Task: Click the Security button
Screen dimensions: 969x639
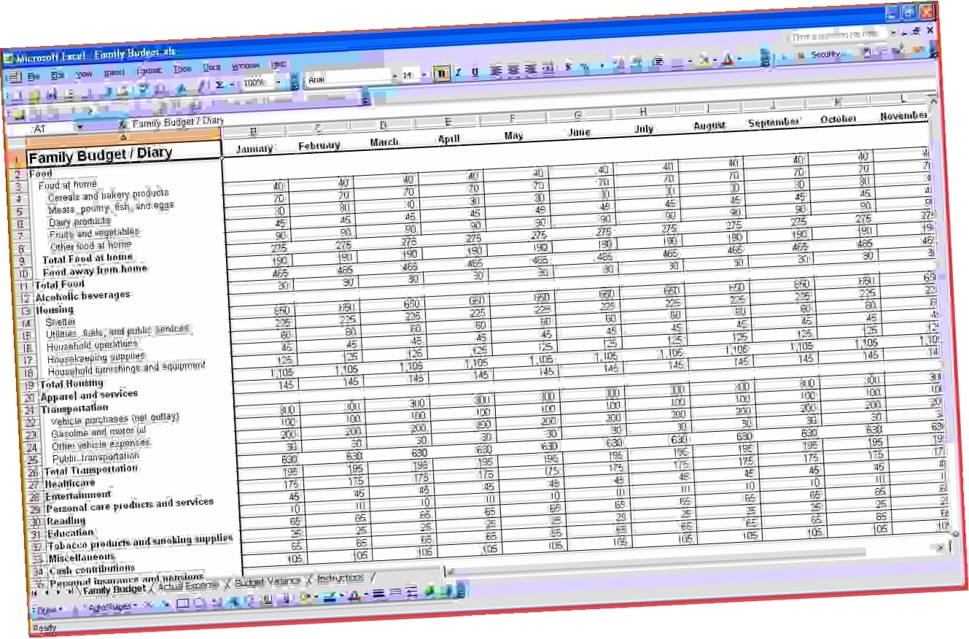Action: (x=825, y=54)
